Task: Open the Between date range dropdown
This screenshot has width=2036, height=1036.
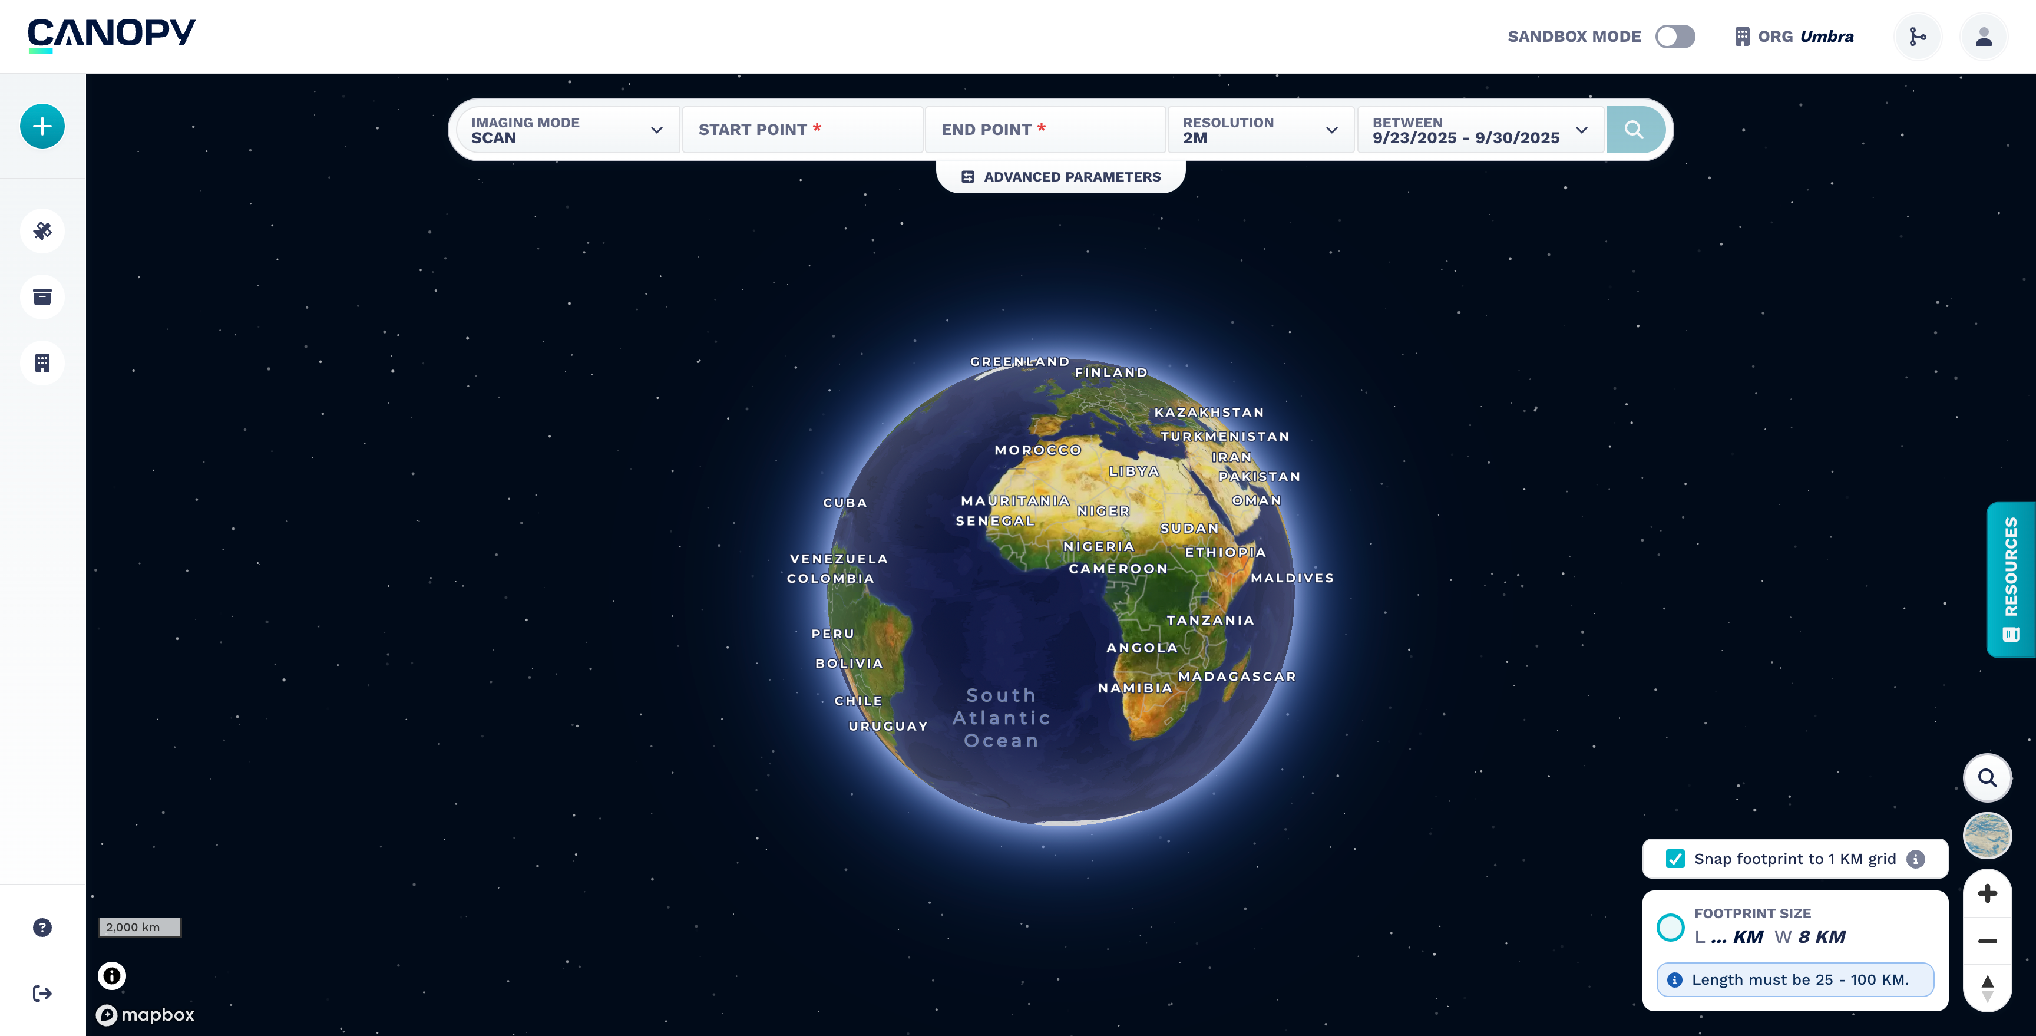Action: [1480, 130]
